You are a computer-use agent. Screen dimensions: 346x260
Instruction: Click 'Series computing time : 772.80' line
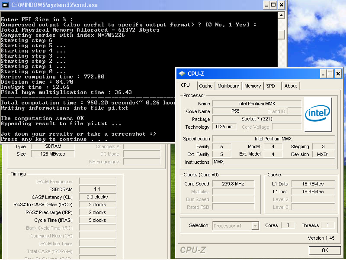52,77
